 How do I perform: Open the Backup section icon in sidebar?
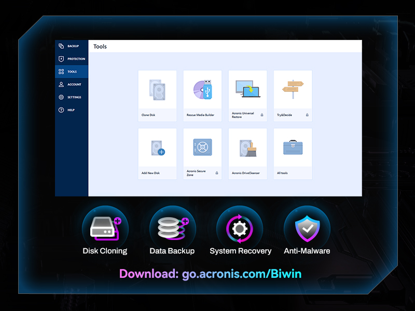(x=61, y=46)
